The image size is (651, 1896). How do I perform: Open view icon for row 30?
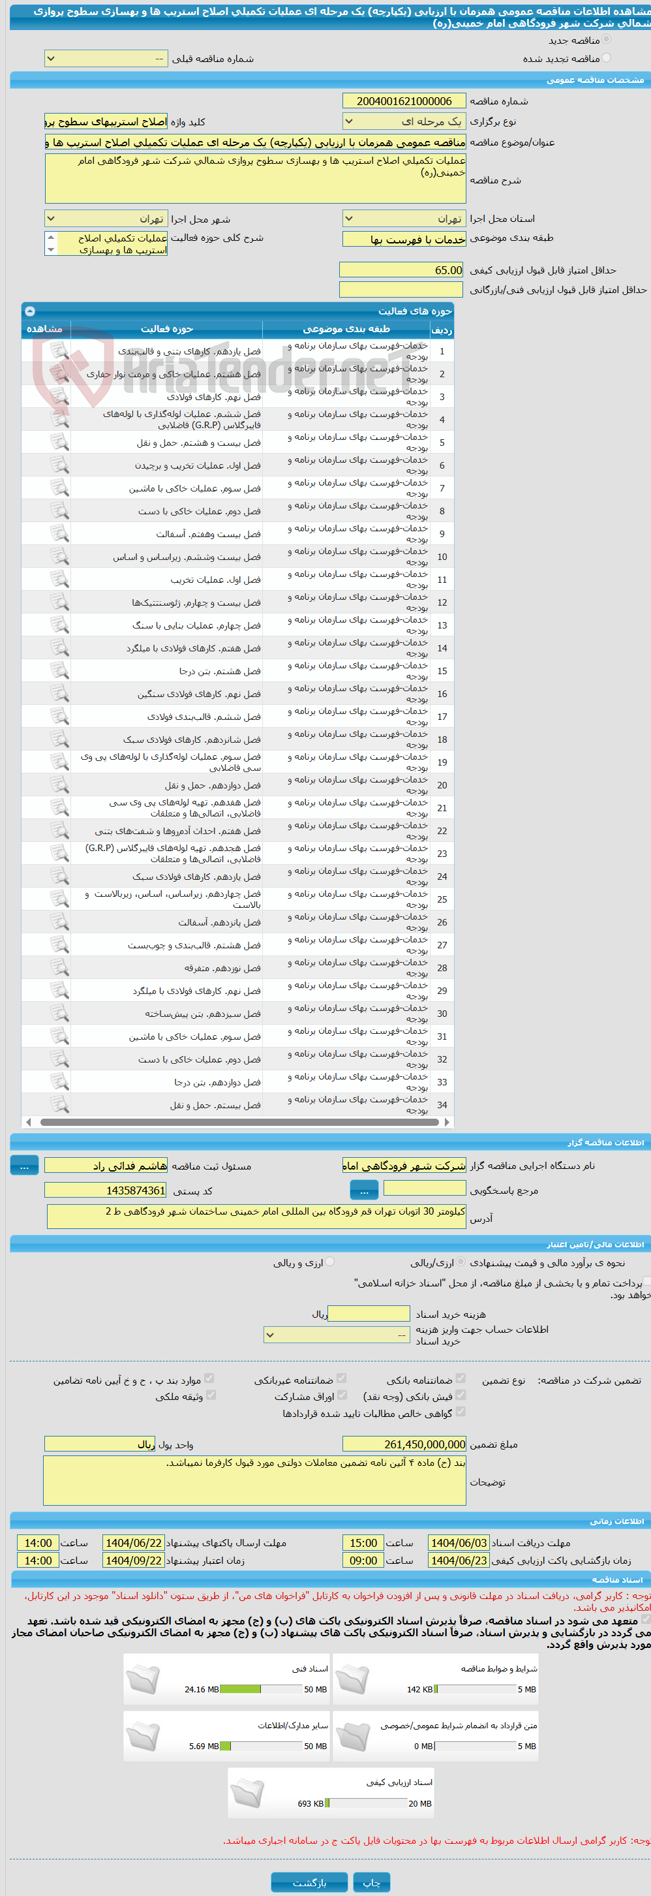click(59, 1013)
